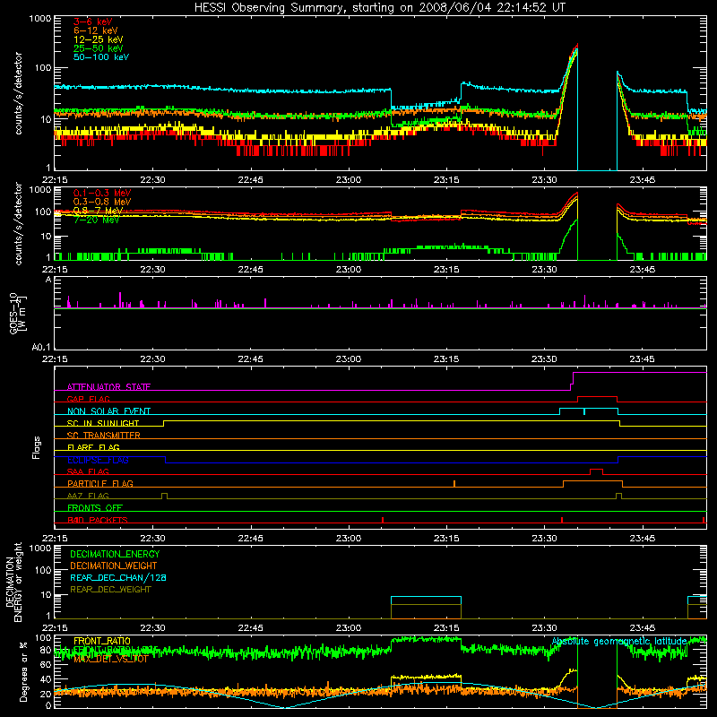This screenshot has height=717, width=717.
Task: Click the cyan REAR_DEC_CHAN step near 23:10
Action: 427,597
